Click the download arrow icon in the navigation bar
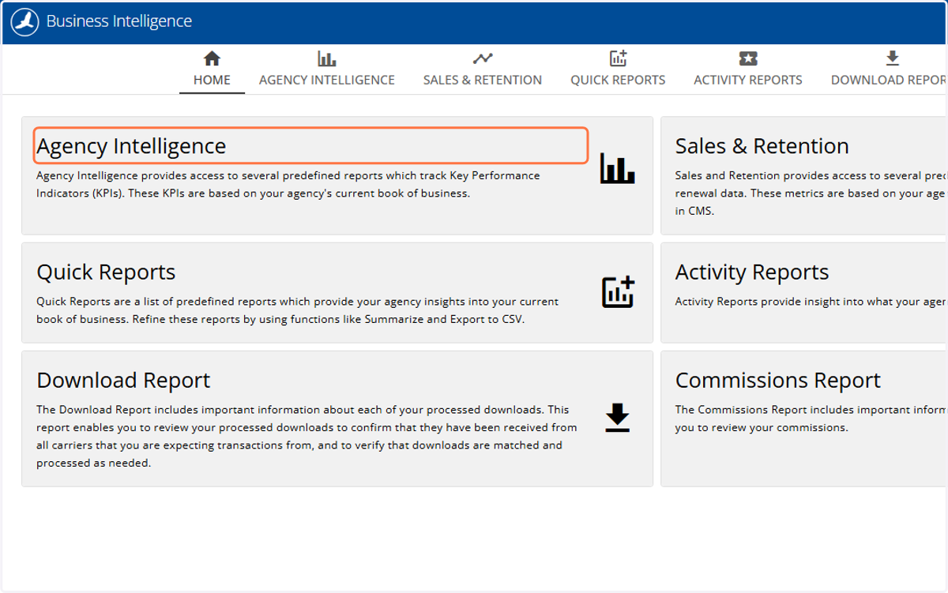This screenshot has width=948, height=593. tap(892, 58)
